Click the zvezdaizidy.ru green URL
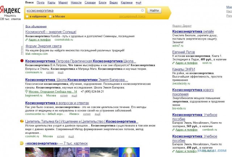The width and height of the screenshot is (232, 157). pyautogui.click(x=181, y=83)
